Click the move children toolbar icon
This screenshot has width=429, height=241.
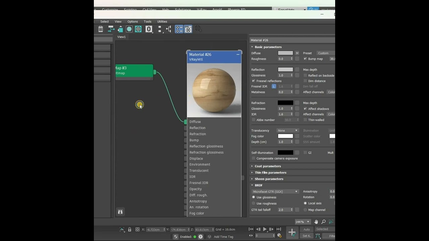click(111, 29)
